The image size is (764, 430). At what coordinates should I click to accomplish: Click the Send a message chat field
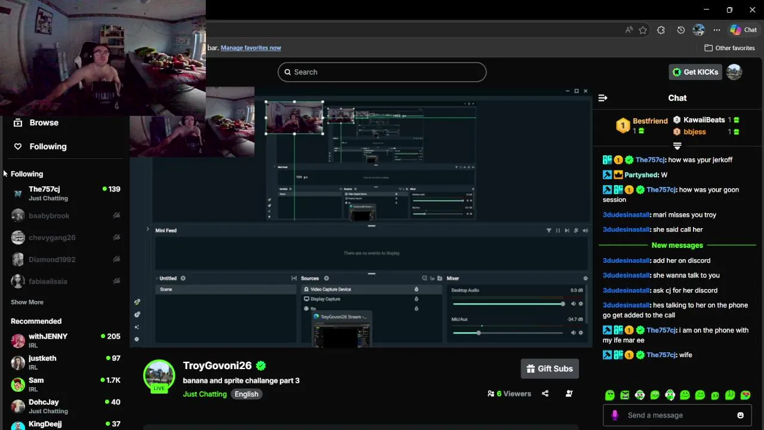tap(677, 415)
